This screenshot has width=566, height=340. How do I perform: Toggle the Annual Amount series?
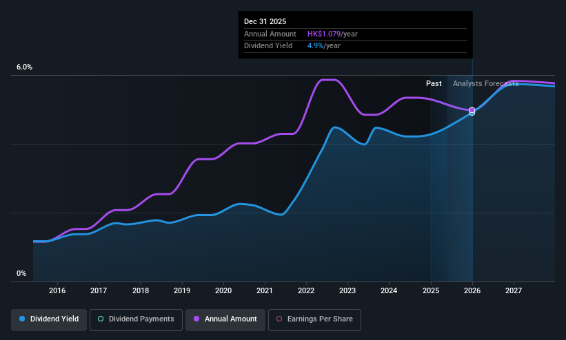pos(225,319)
